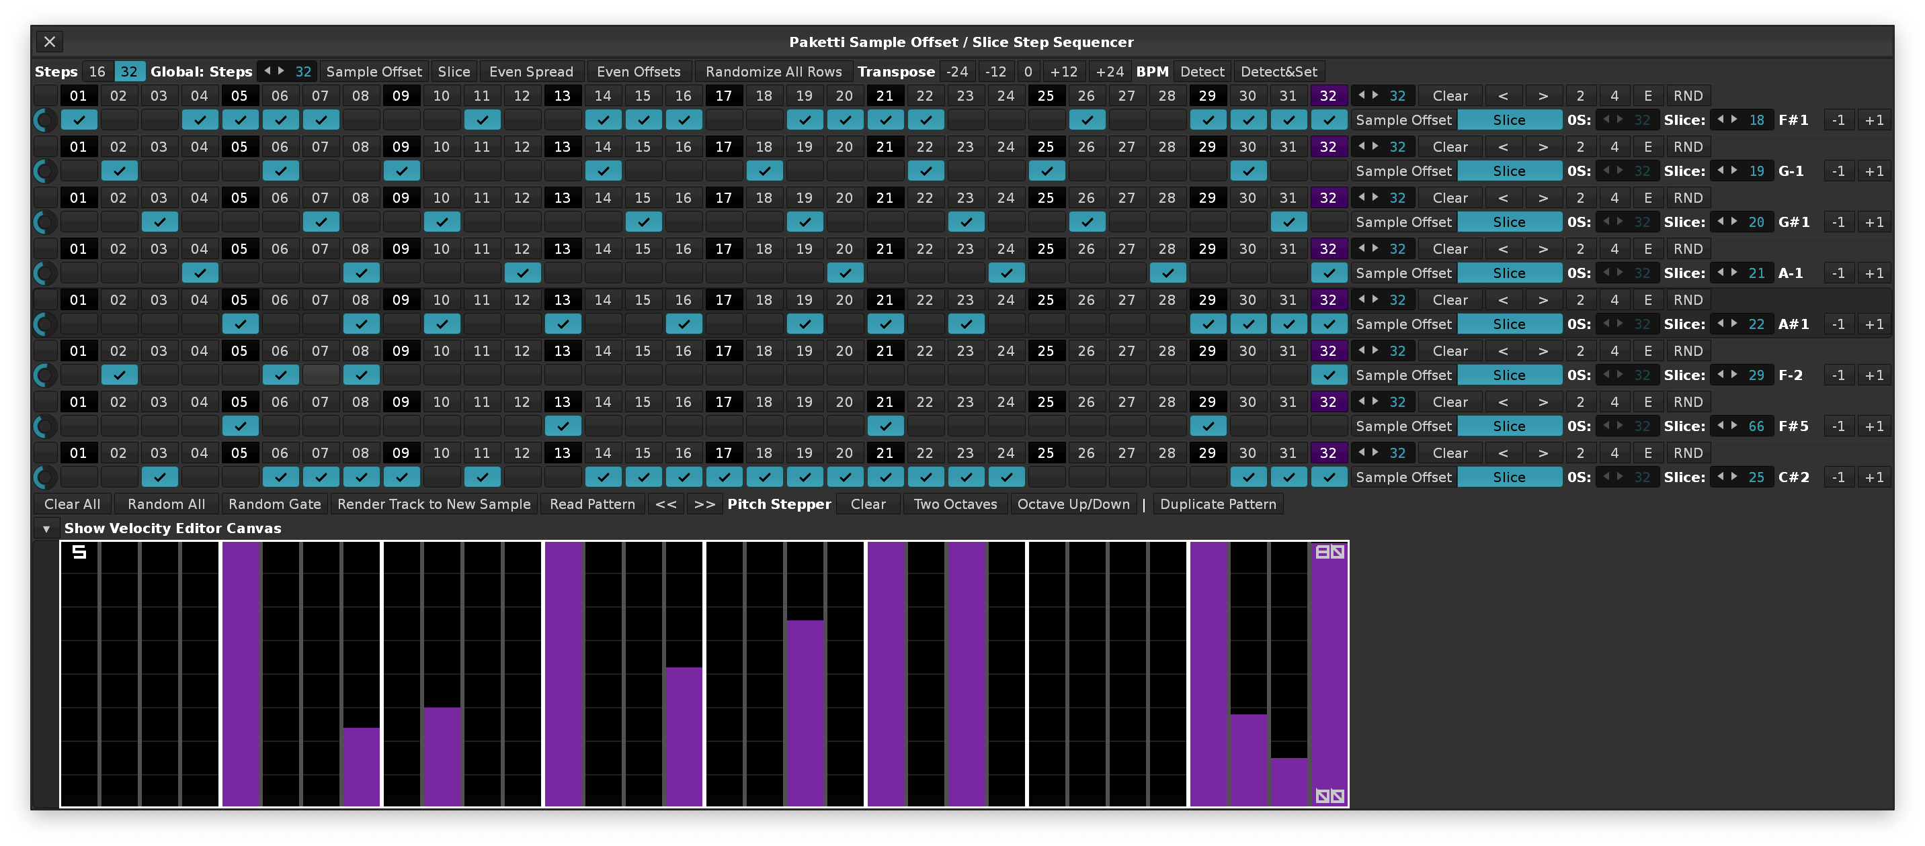Transpose by +12 semitones

point(1063,72)
